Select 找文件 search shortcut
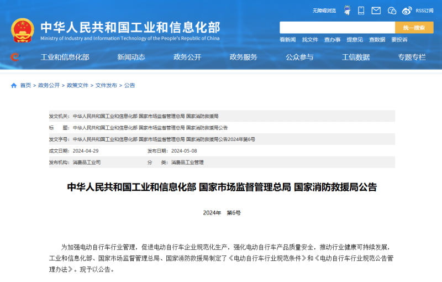The image size is (442, 282). point(310,40)
